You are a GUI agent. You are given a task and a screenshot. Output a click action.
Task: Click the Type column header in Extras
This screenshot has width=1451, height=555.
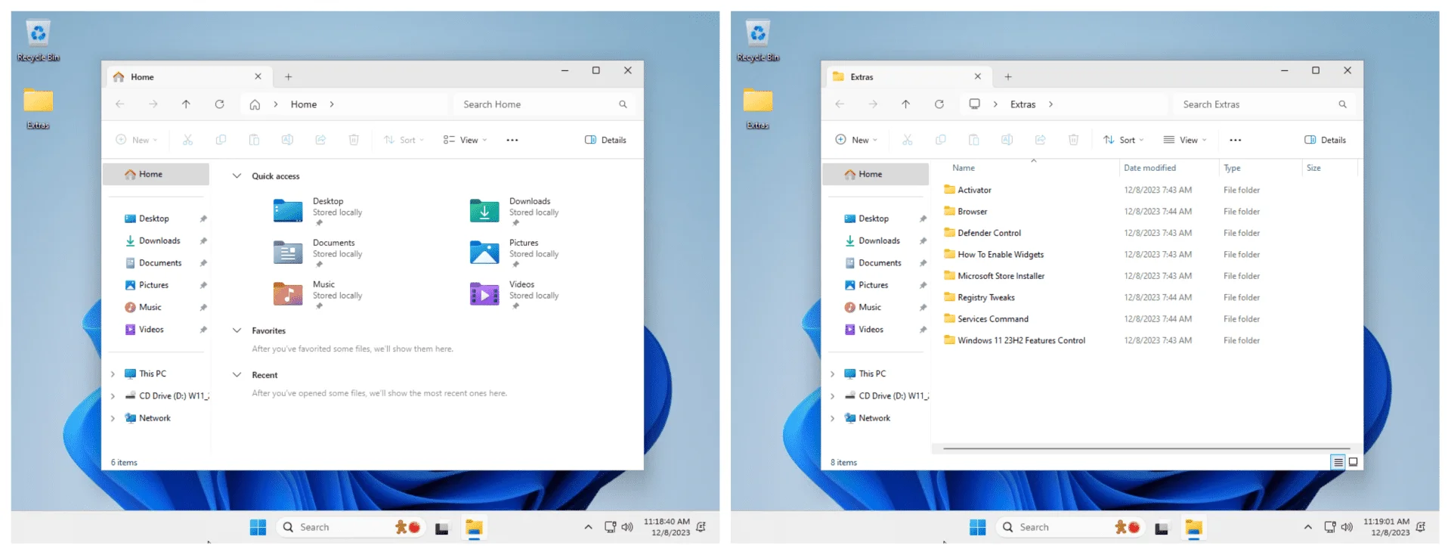point(1232,168)
